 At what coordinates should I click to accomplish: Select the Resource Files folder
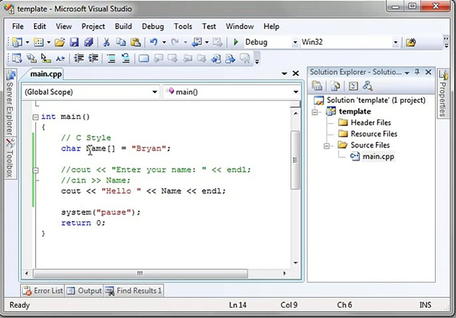coord(374,134)
